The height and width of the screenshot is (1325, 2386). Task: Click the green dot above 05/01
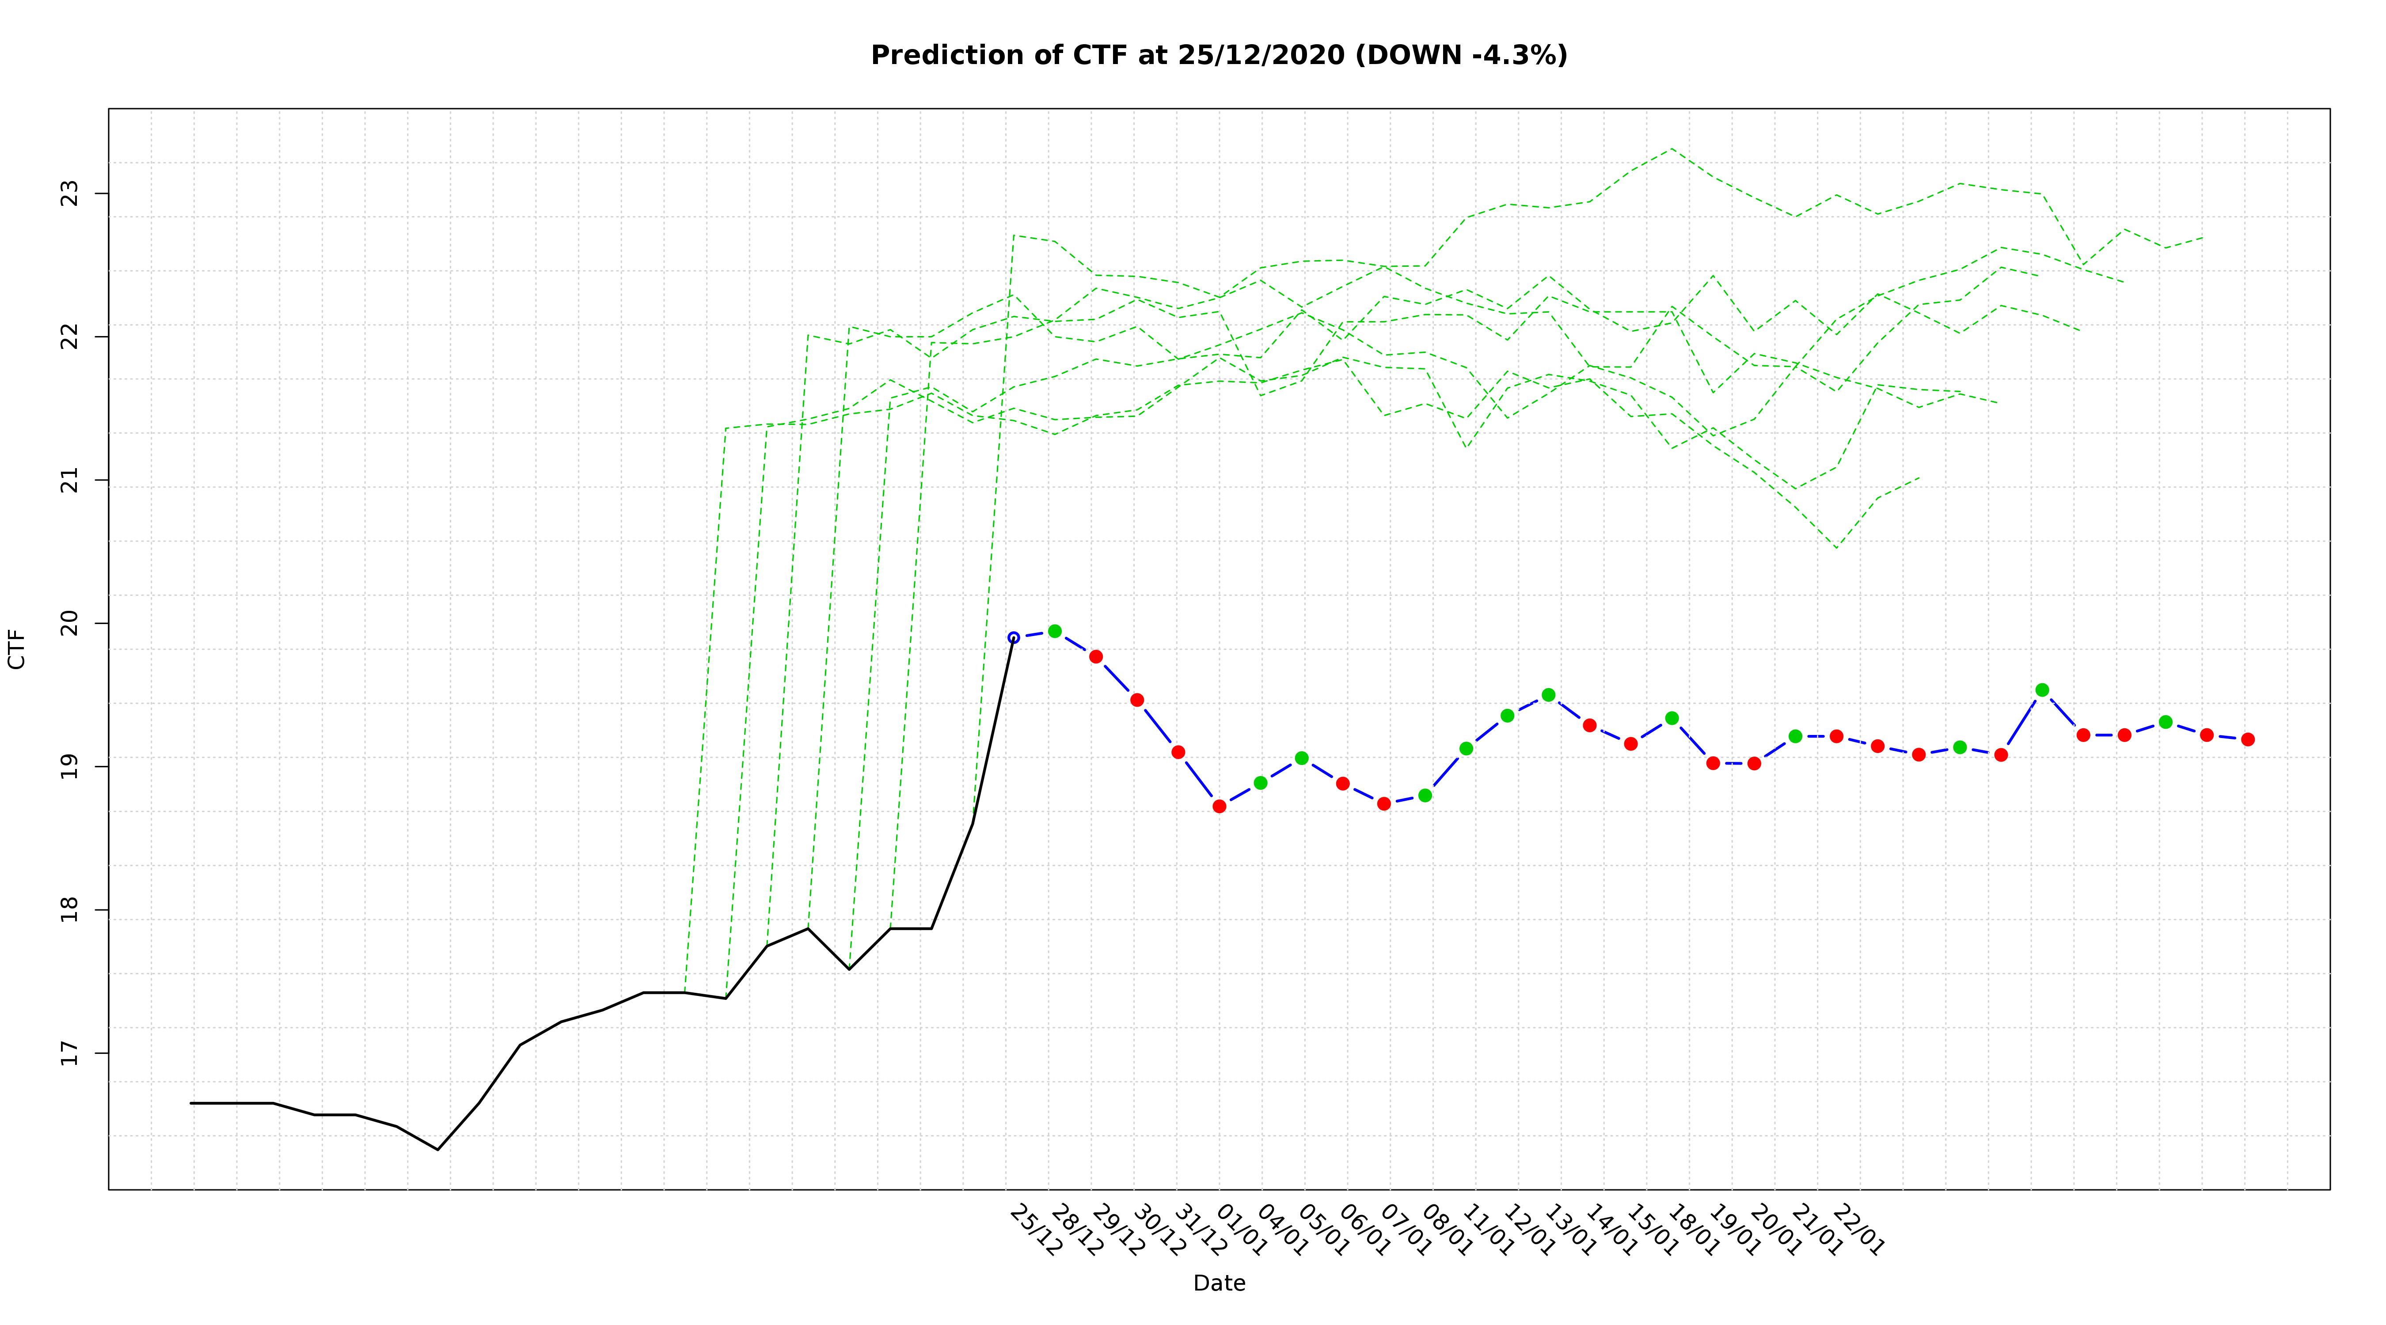pos(1301,757)
